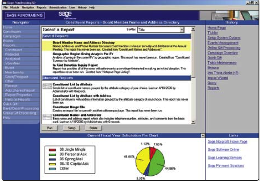Screen dimensions: 260x181
Task: Collapse Reports section in Navigator
Action: pos(21,45)
